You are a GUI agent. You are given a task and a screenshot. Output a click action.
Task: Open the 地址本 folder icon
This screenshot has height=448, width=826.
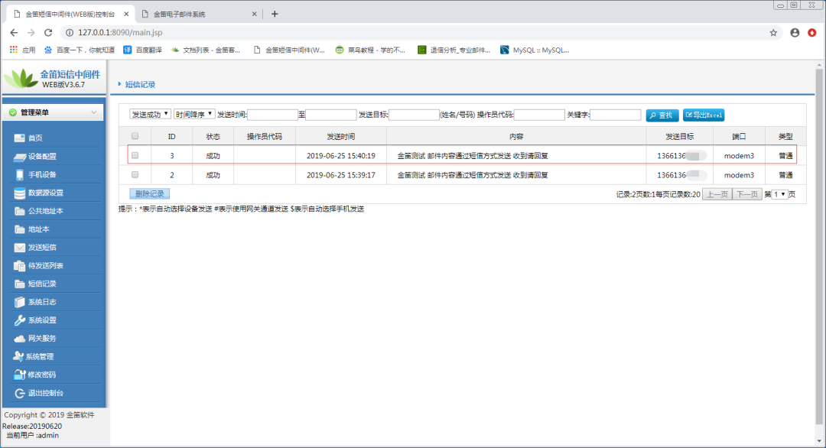[19, 229]
